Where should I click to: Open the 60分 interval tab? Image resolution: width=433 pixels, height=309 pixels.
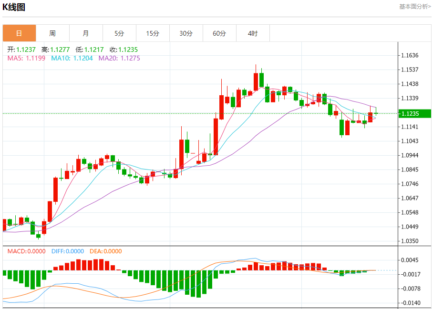[219, 33]
